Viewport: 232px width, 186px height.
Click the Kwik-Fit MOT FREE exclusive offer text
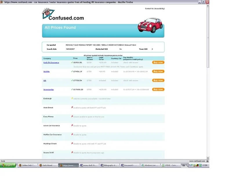click(x=108, y=67)
